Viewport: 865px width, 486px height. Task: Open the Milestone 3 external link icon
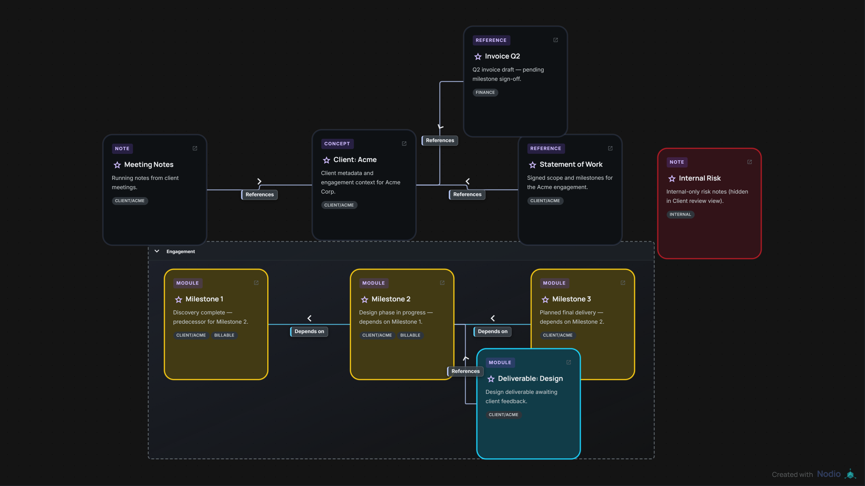pos(623,283)
